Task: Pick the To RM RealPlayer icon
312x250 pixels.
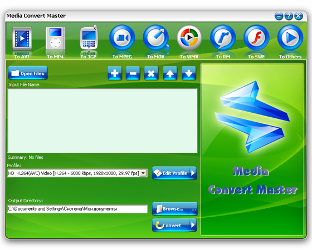Action: click(223, 38)
